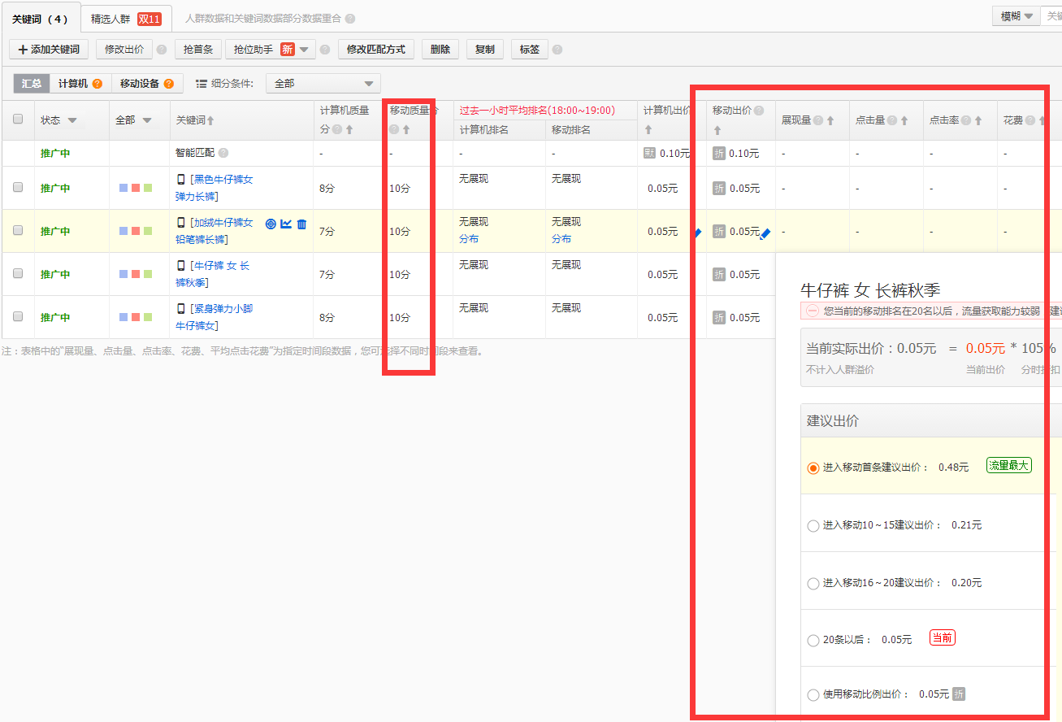The image size is (1062, 722).
Task: Open the 细分条件 全部 dropdown
Action: (323, 84)
